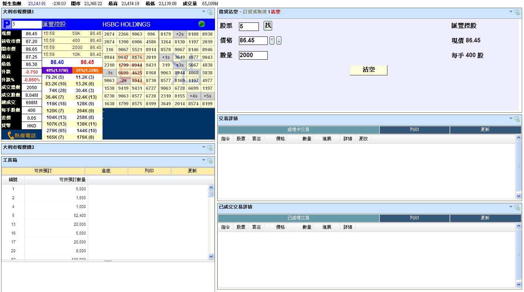Click refresh icon in 已成交交易詳情 panel header

pos(517,207)
